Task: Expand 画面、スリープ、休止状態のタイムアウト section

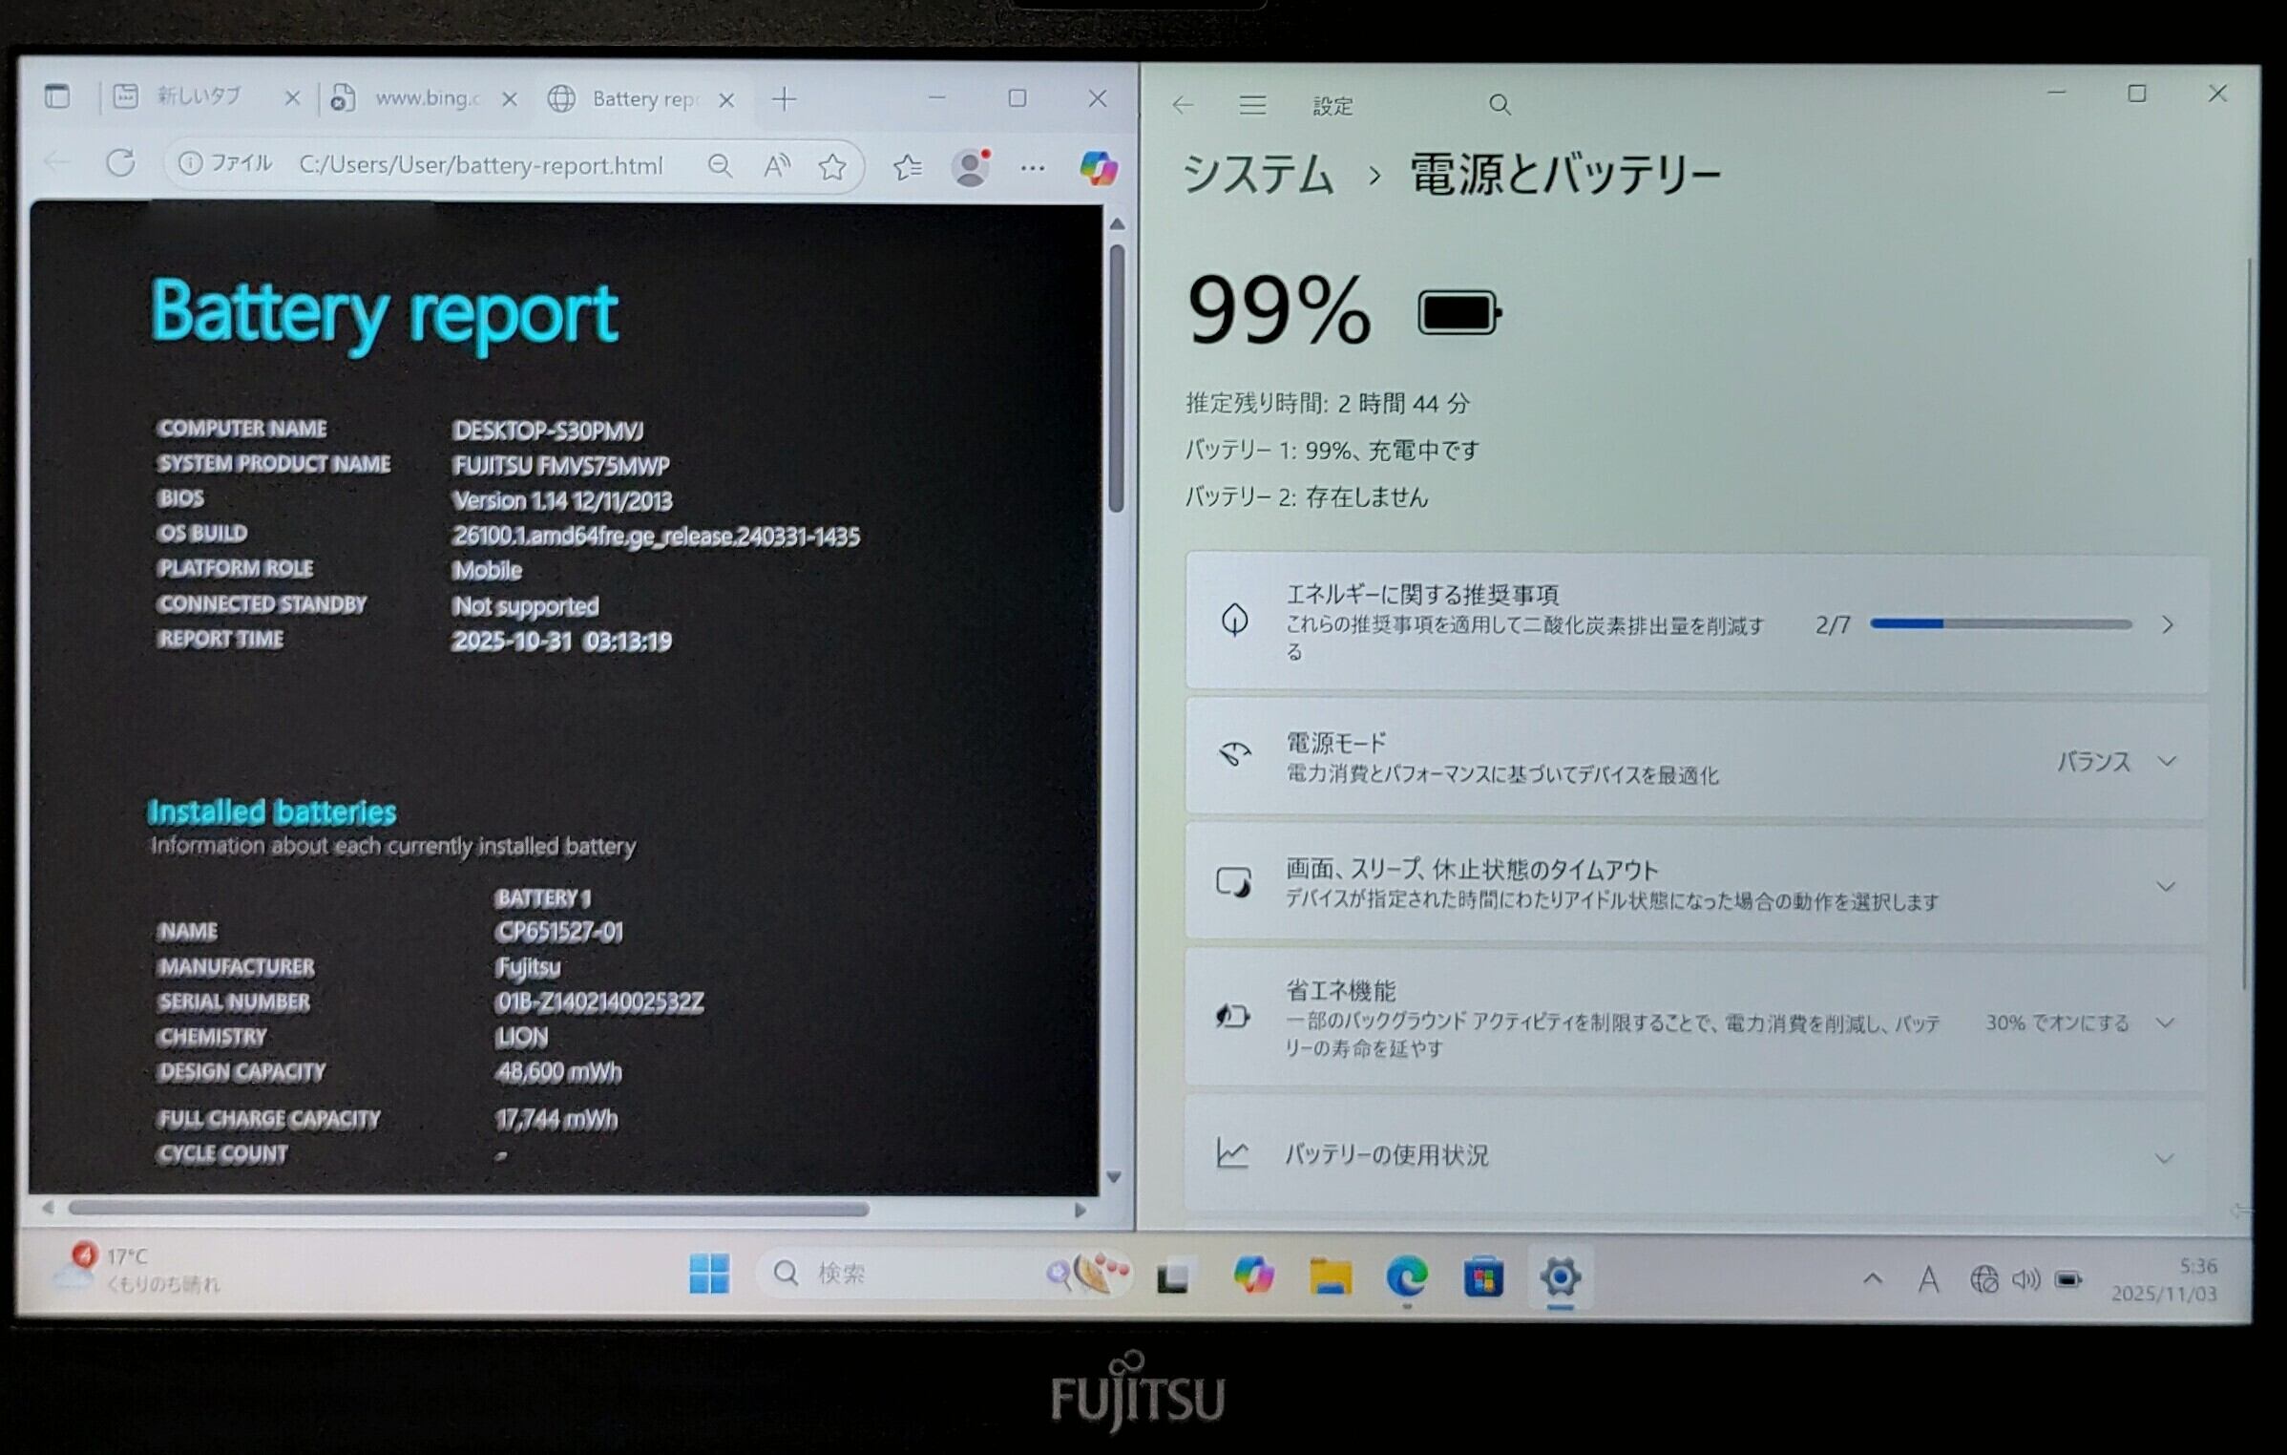Action: 2165,886
